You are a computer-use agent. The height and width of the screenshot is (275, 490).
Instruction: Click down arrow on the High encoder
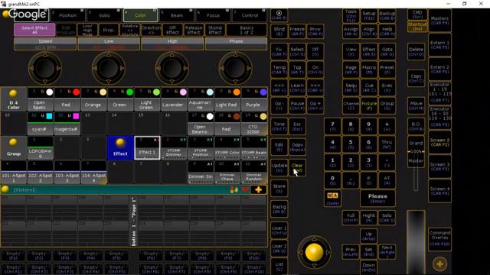pos(171,82)
